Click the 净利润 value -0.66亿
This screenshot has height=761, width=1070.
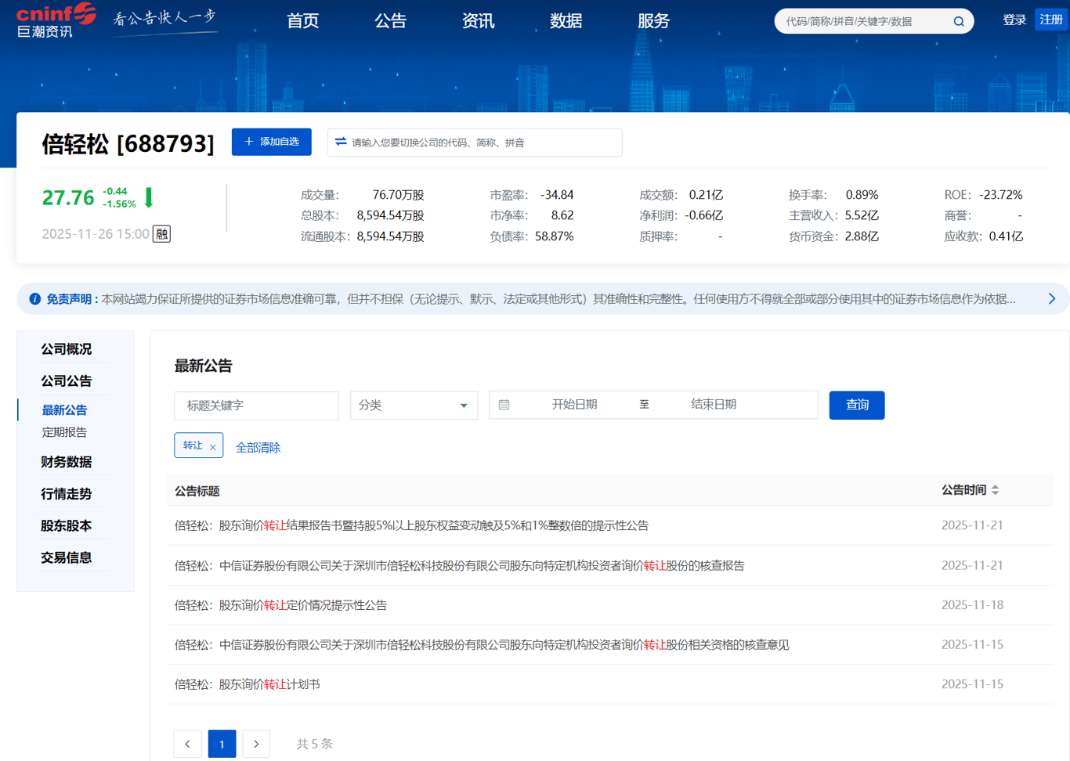point(704,215)
